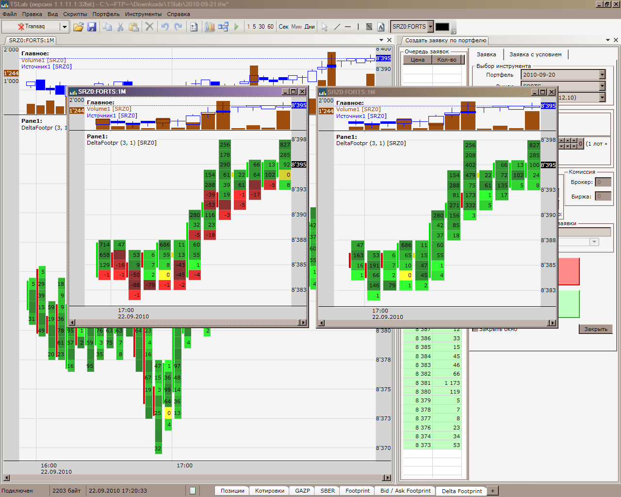Select the diagonal trend line drawing tool
Viewport: 621px width, 497px height.
coord(337,27)
